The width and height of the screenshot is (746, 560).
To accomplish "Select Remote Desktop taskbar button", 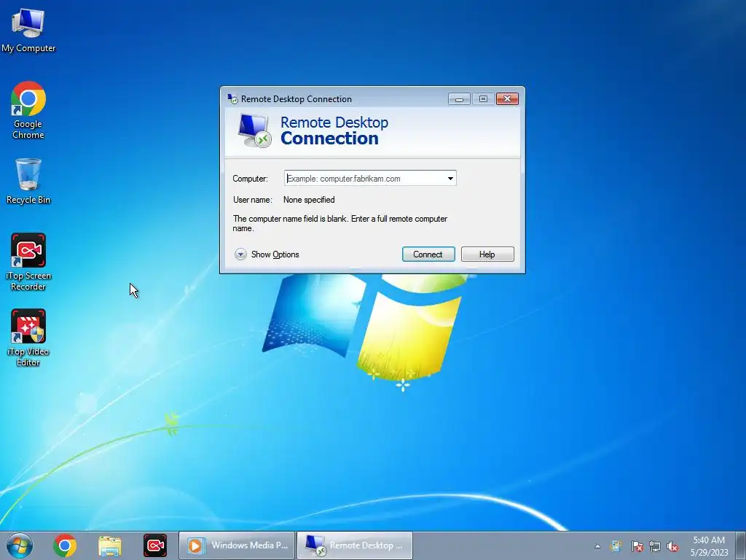I will coord(355,545).
